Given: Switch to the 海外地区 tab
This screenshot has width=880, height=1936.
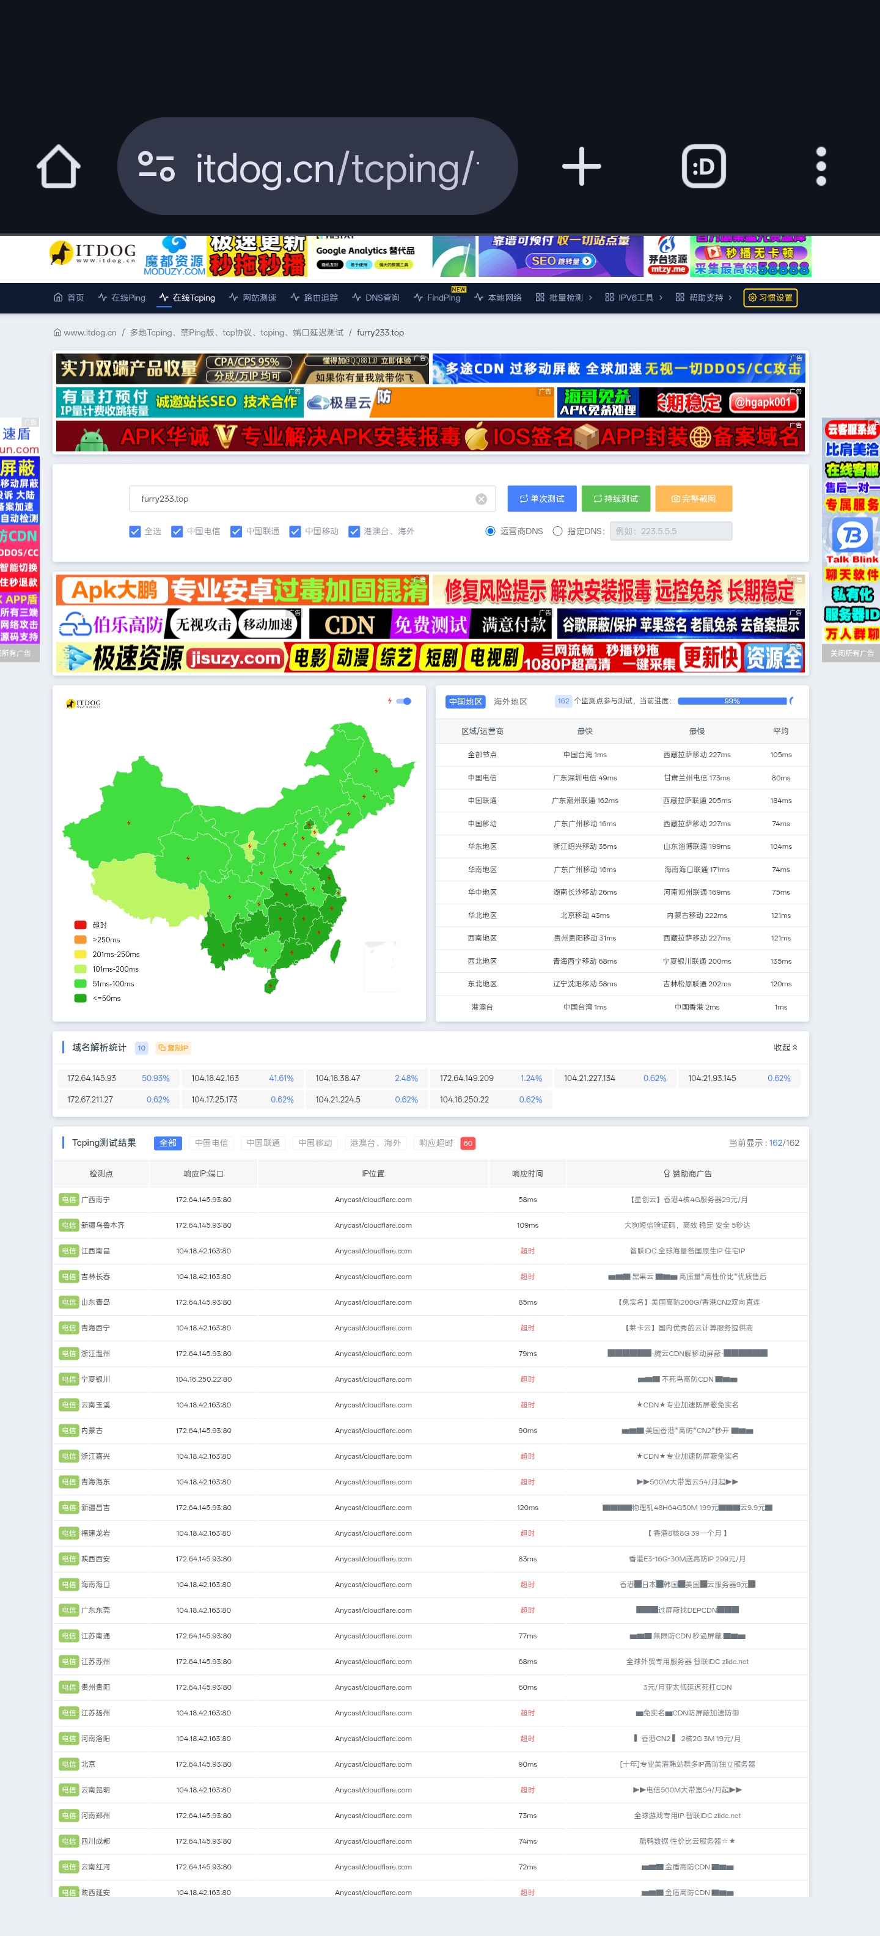Looking at the screenshot, I should pyautogui.click(x=510, y=702).
